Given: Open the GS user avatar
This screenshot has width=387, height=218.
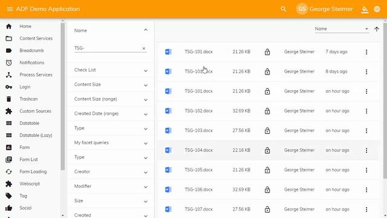Looking at the screenshot, I should click(x=302, y=9).
